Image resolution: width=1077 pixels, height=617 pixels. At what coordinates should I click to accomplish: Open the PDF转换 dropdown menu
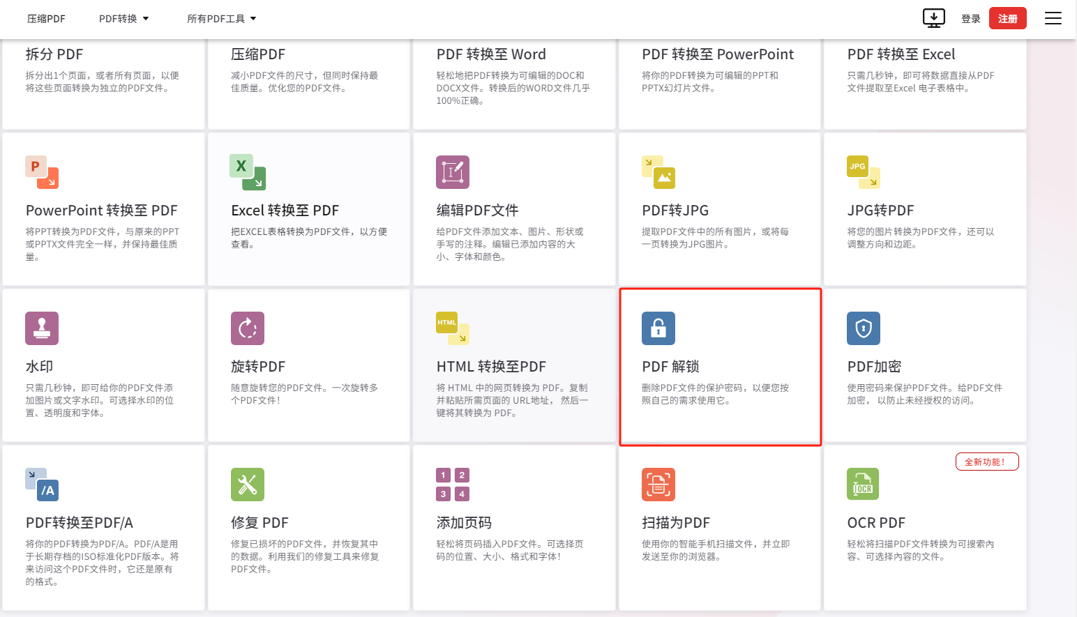tap(123, 19)
